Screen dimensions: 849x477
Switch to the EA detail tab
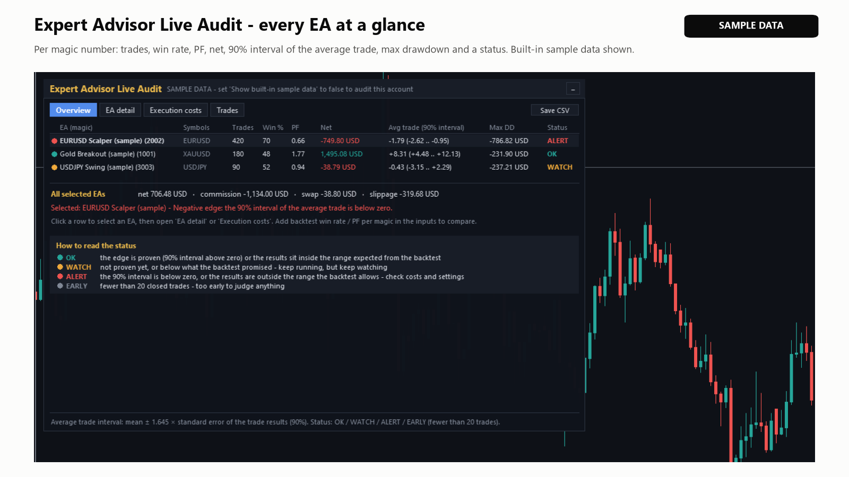pos(120,110)
